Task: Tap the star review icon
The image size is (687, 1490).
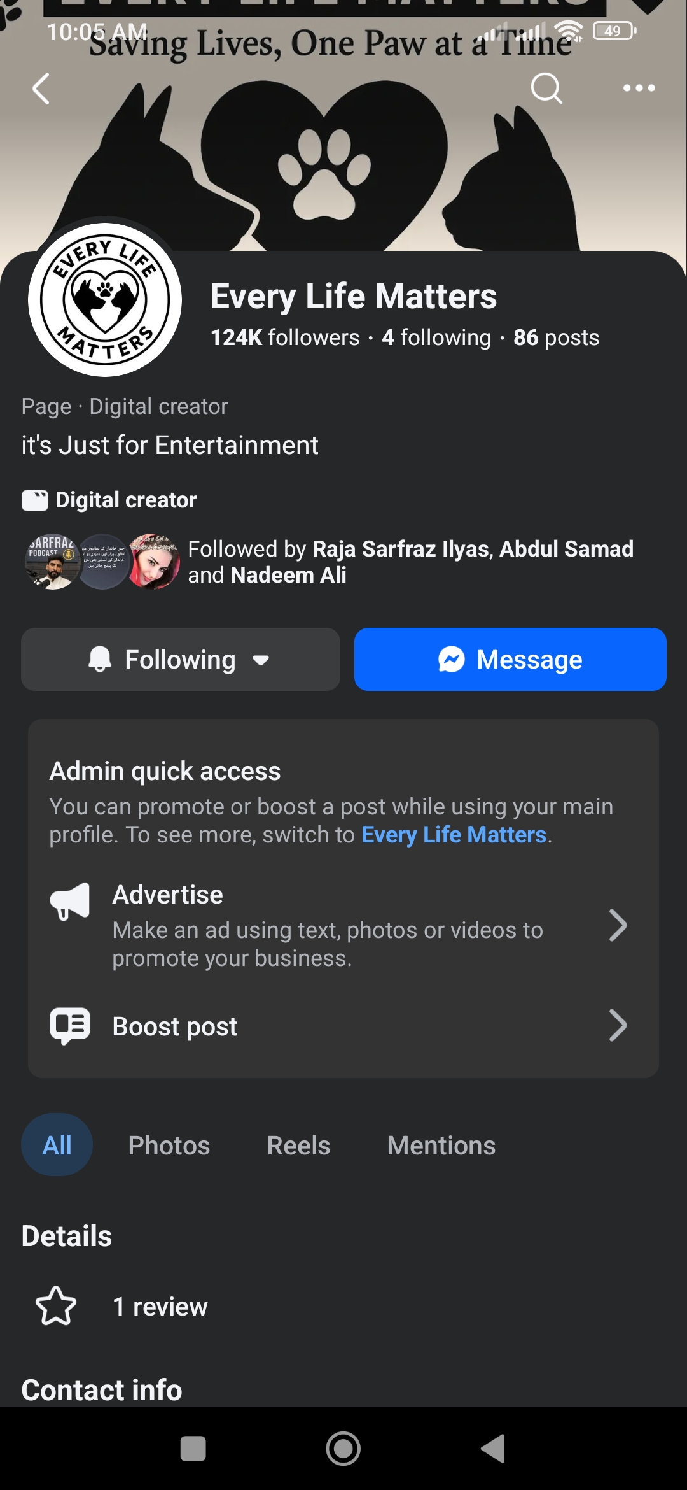Action: (56, 1306)
